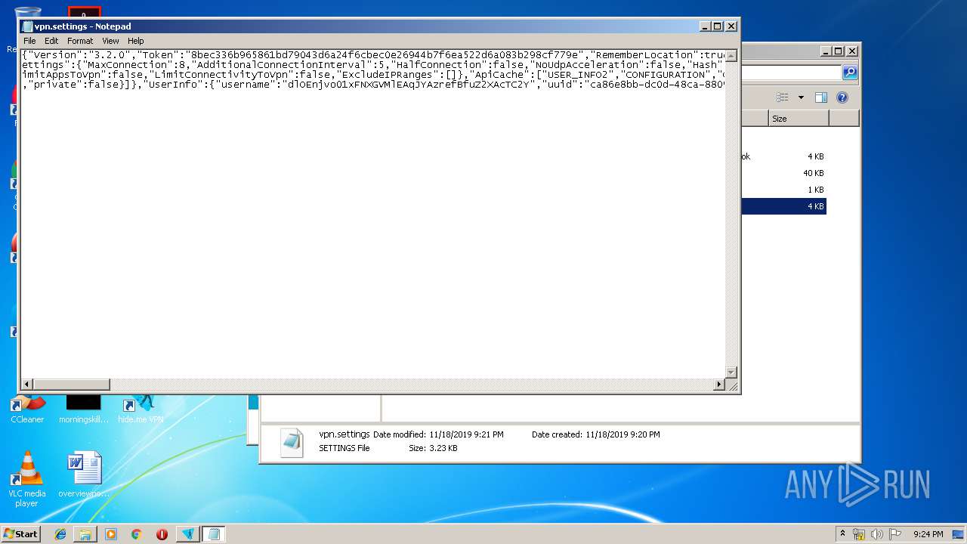Viewport: 967px width, 544px height.
Task: Minimize the Notepad window
Action: click(705, 26)
